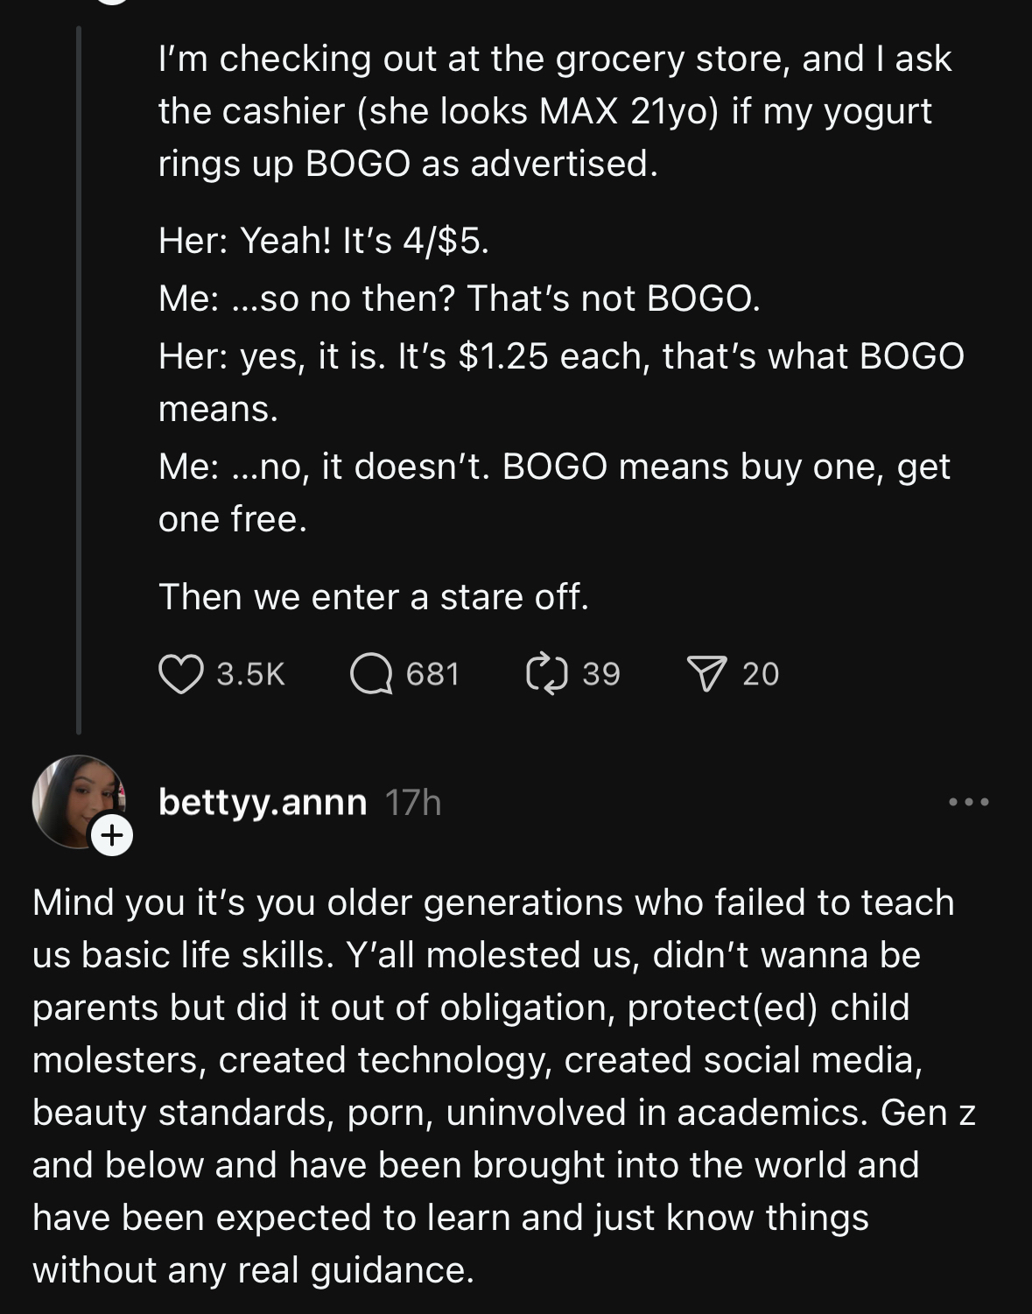Open replies via the comment bubble icon

tap(371, 674)
